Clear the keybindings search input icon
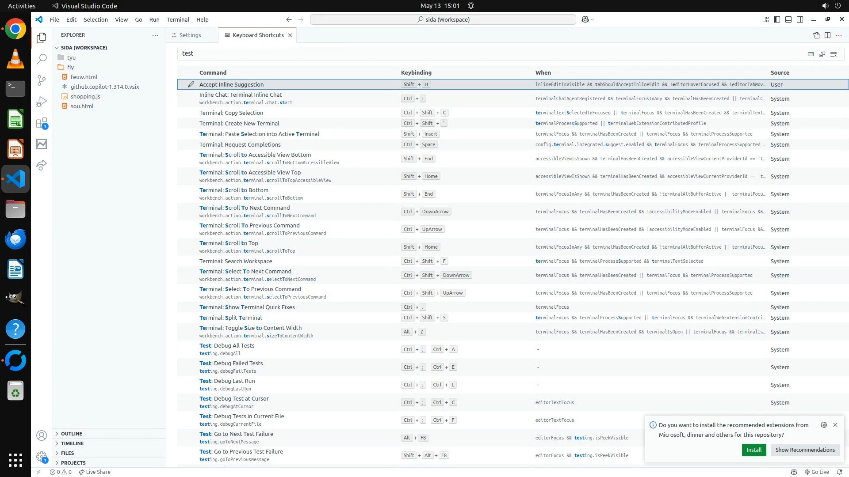Viewport: 849px width, 477px height. (834, 54)
